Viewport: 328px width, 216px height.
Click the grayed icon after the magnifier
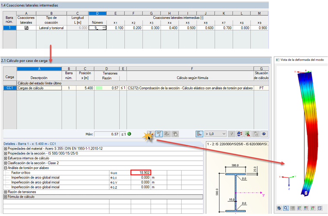coord(293,208)
